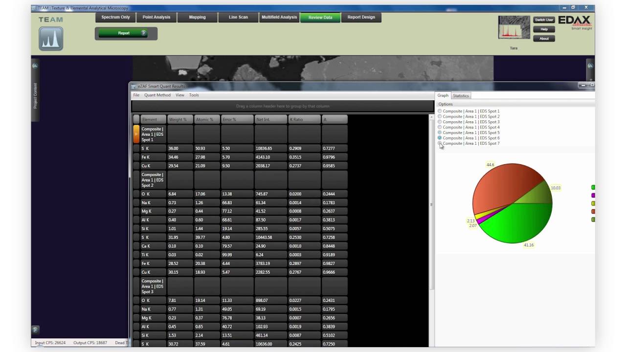Select Composite Area 1 EDS Spot 5 radio

coord(440,132)
